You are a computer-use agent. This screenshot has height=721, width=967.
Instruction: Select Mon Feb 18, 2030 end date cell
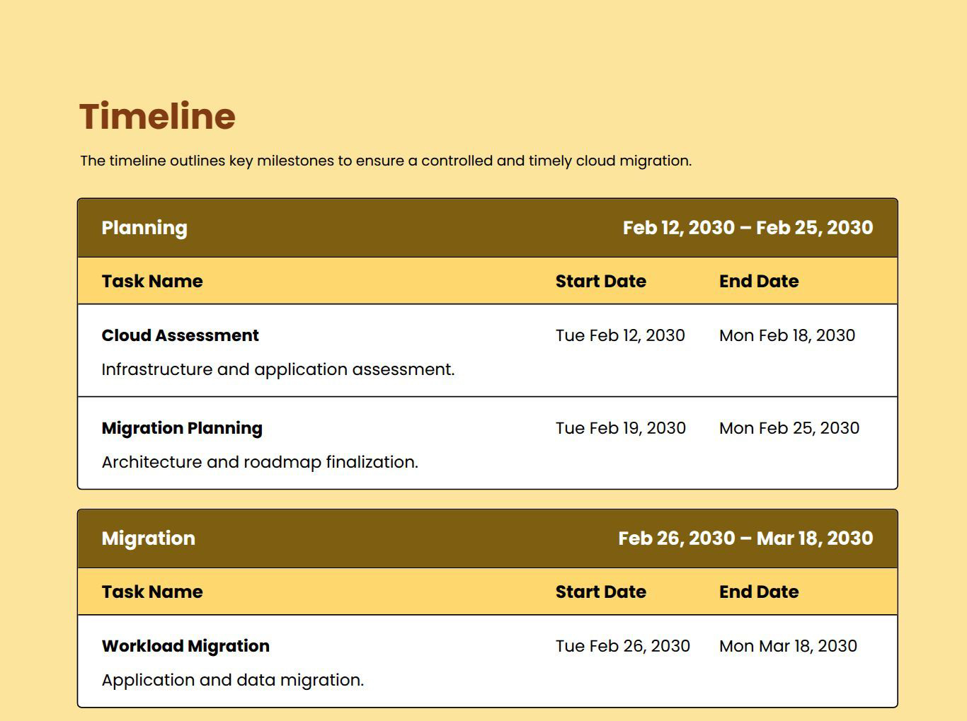(x=786, y=335)
